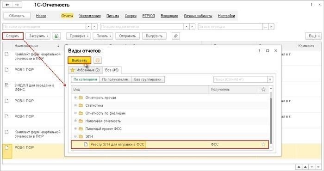324x171 pixels.
Task: Switch to the Избранные (2) tab
Action: [85, 70]
